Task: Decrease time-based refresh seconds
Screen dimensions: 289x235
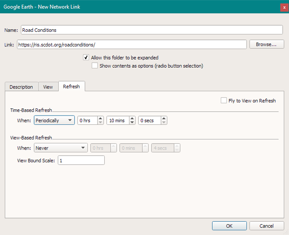Action: click(x=164, y=123)
